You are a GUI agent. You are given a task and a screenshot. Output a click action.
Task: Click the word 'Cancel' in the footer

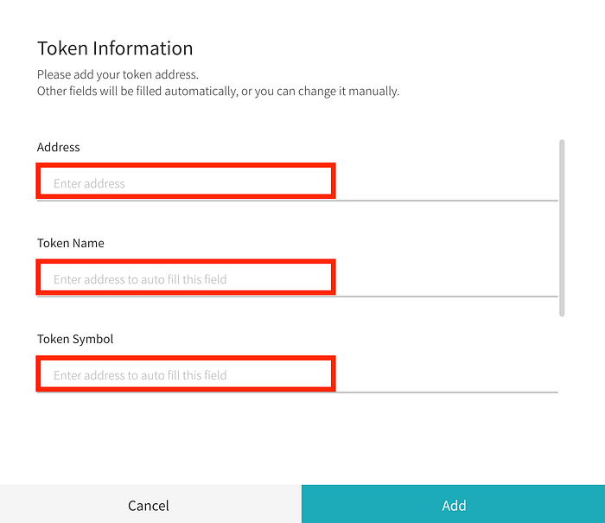tap(149, 506)
